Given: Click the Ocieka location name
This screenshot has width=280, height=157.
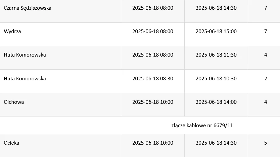Looking at the screenshot, I should (x=11, y=143).
